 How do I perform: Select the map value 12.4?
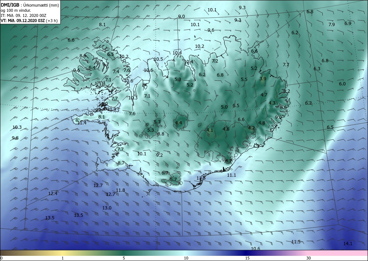(x=53, y=194)
